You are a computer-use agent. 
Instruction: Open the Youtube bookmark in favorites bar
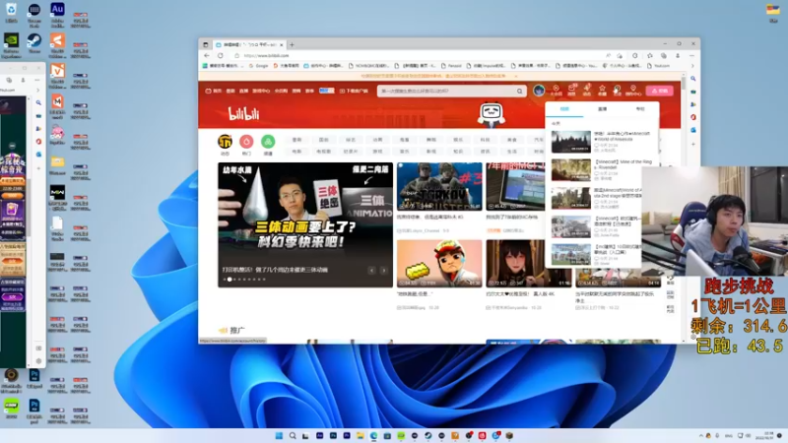(659, 66)
